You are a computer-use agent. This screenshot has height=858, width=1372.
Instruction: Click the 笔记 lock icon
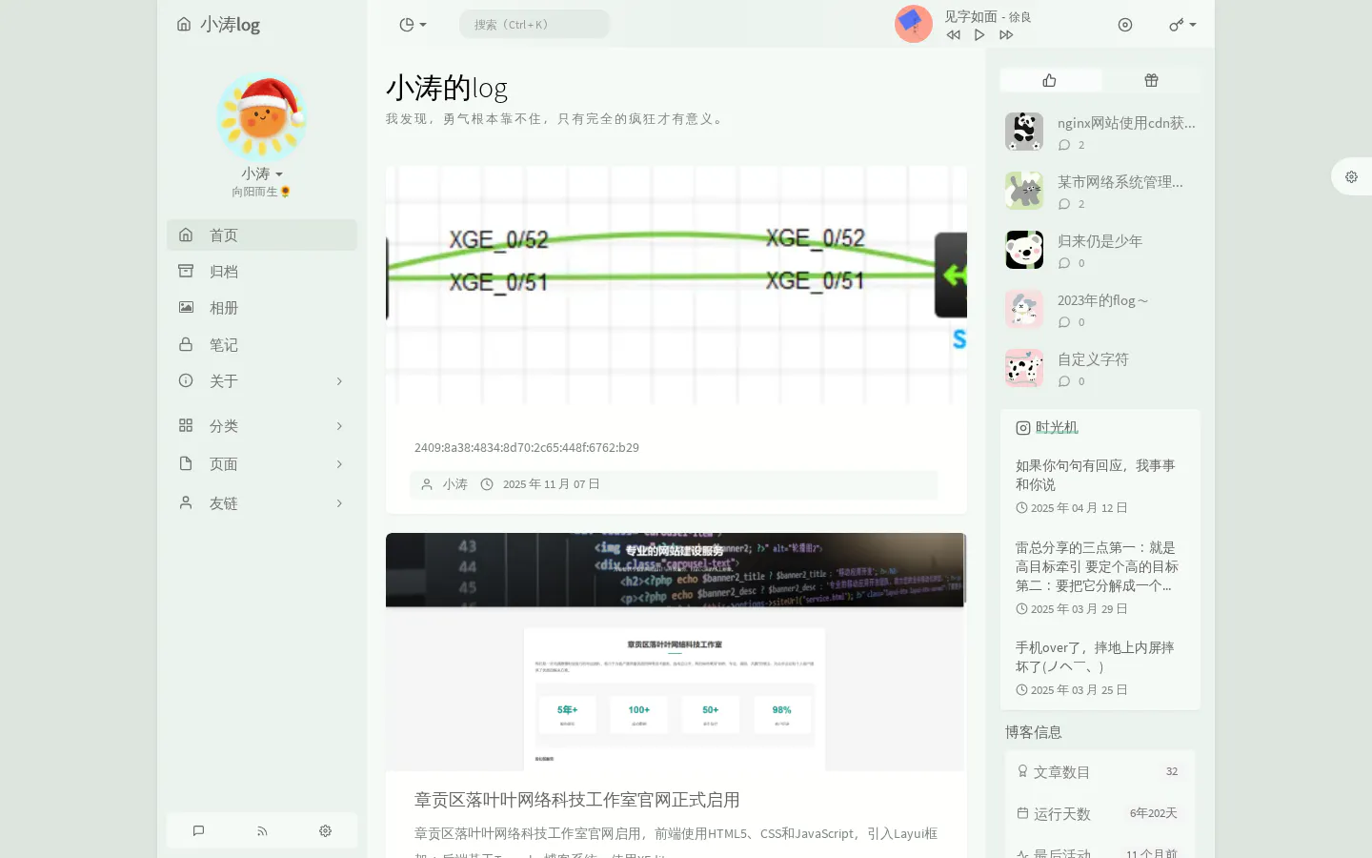click(186, 343)
